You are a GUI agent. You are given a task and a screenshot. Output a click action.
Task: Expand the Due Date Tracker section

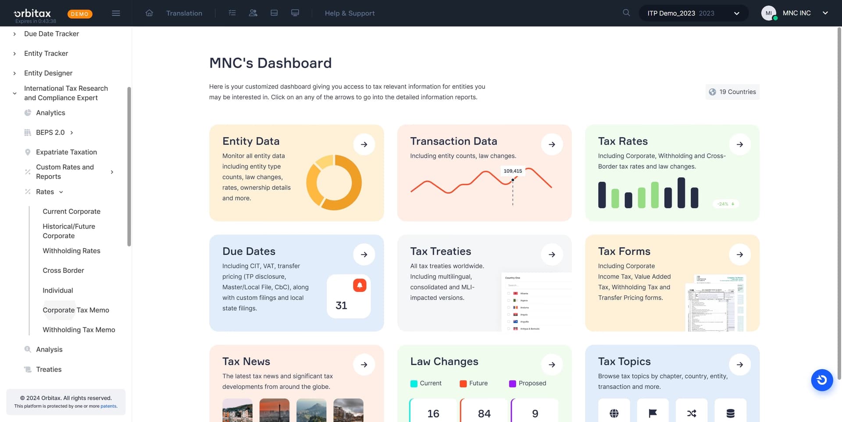(51, 34)
